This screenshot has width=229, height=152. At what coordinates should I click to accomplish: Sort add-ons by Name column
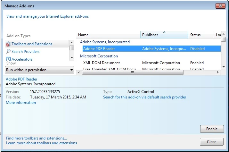tap(108, 35)
